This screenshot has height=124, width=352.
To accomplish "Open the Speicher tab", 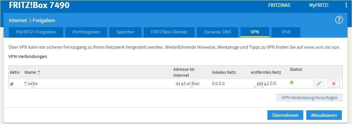I will (x=125, y=32).
